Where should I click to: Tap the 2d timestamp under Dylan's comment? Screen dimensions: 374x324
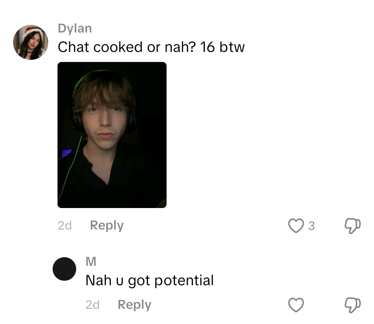[65, 226]
